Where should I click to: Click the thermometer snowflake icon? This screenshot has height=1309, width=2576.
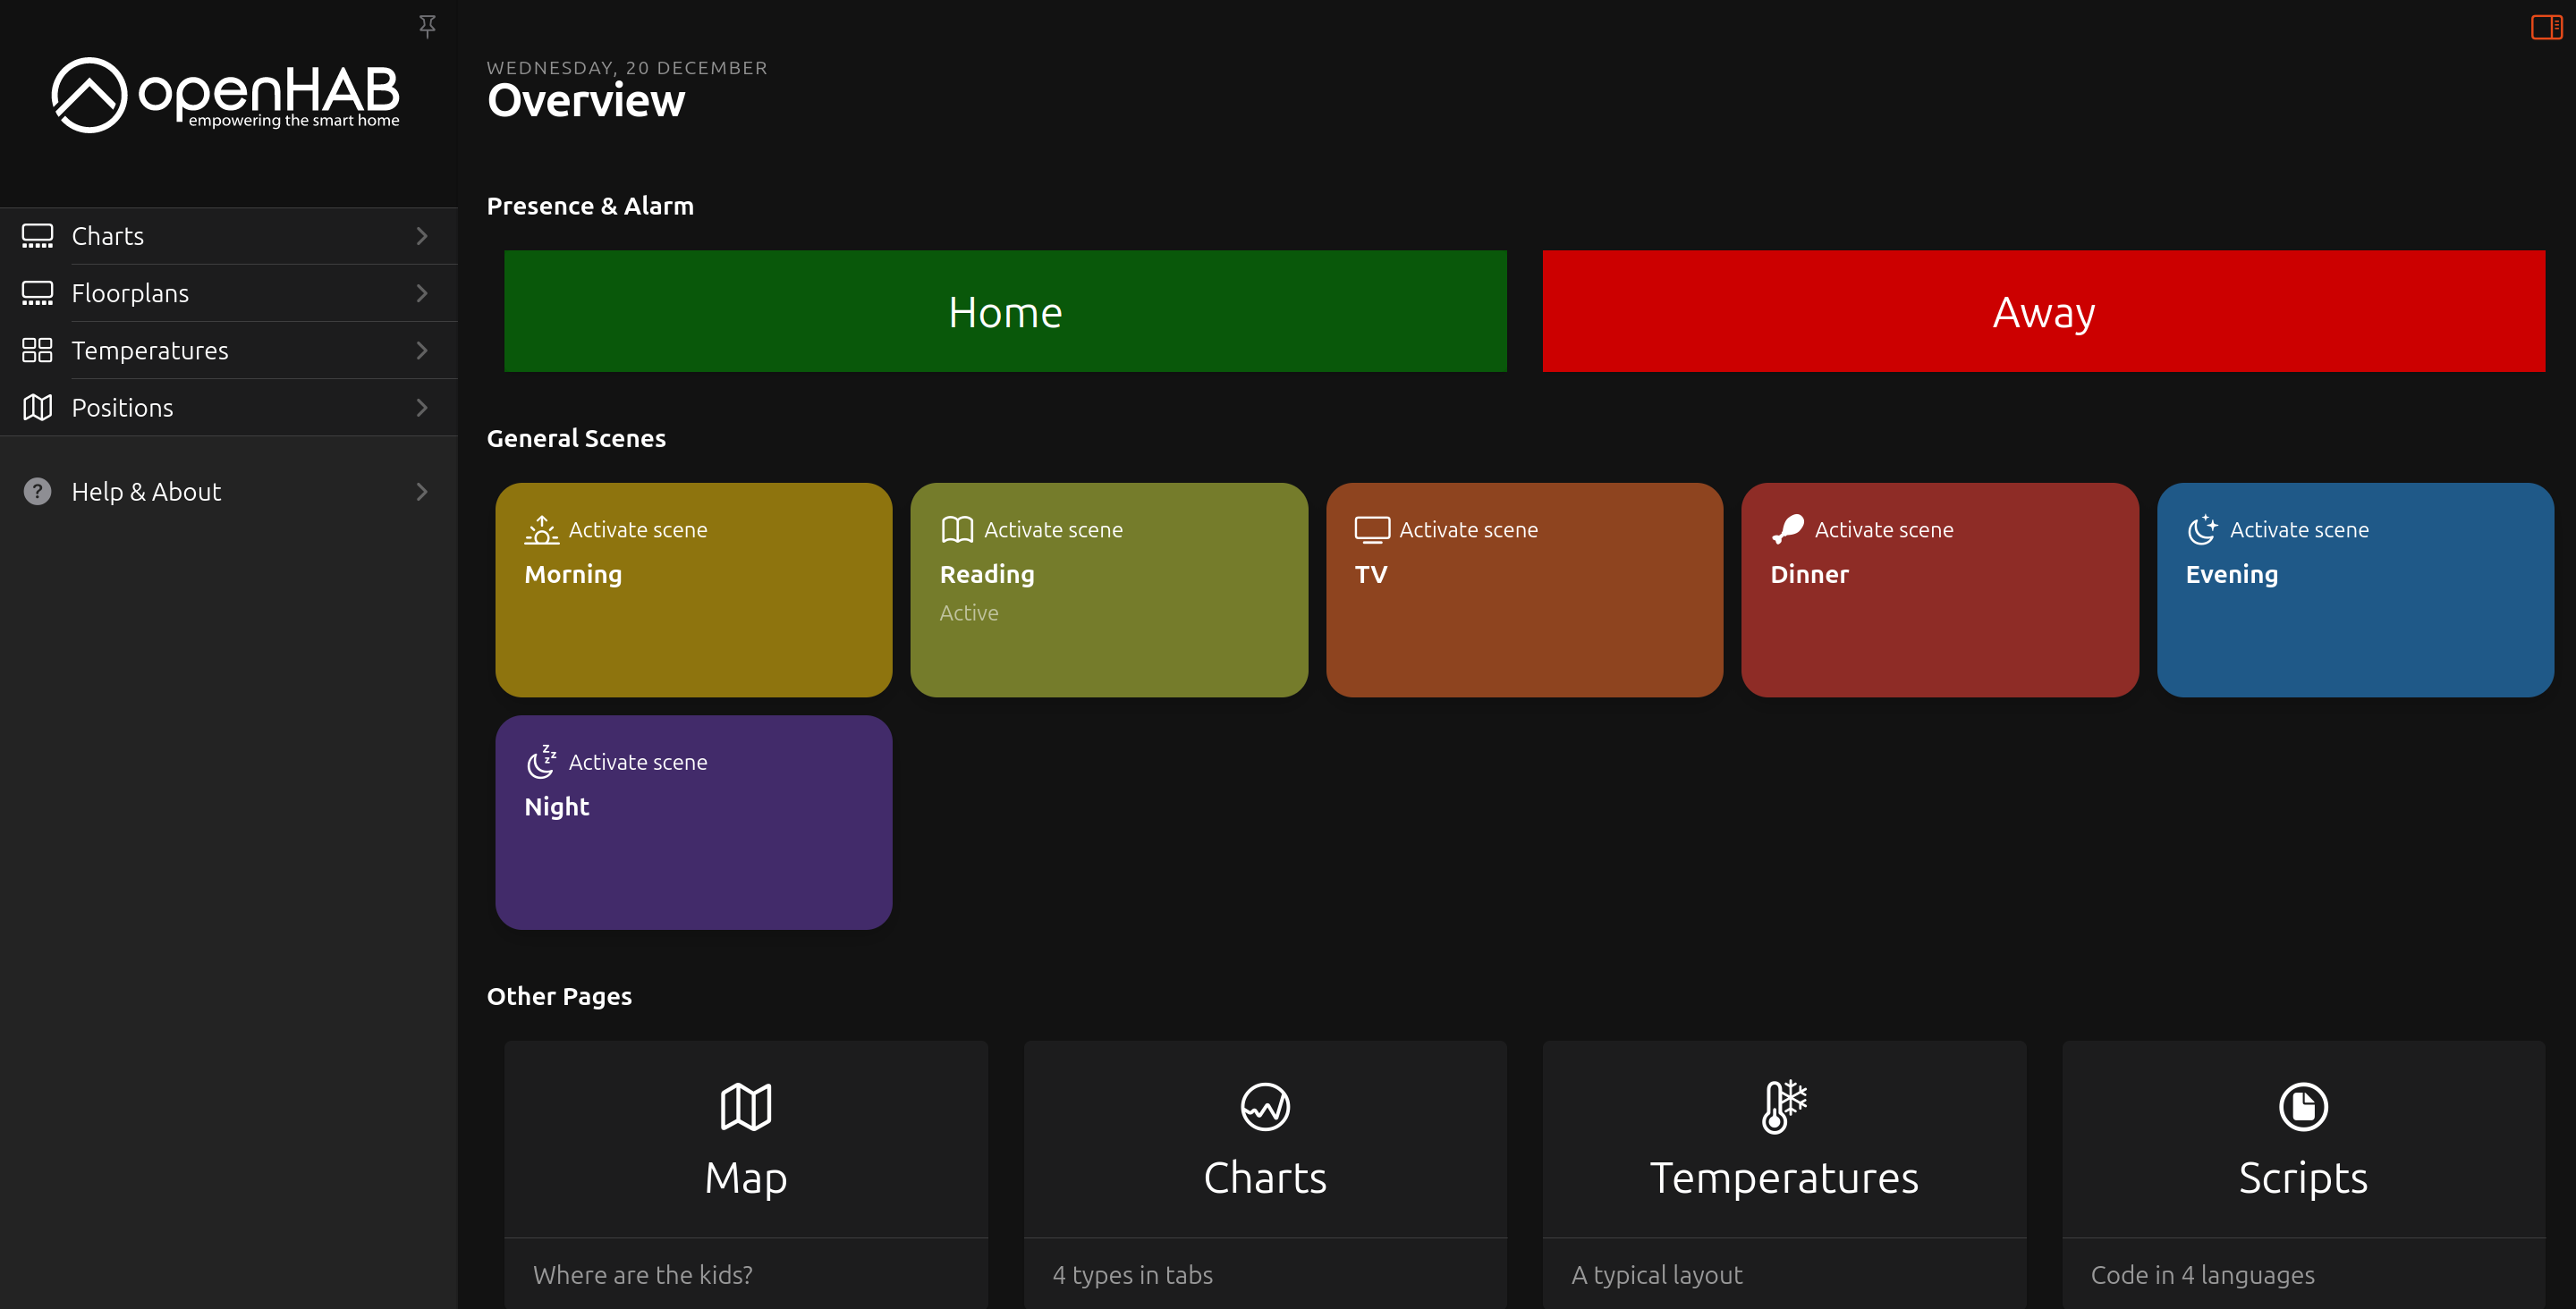coord(1784,1107)
